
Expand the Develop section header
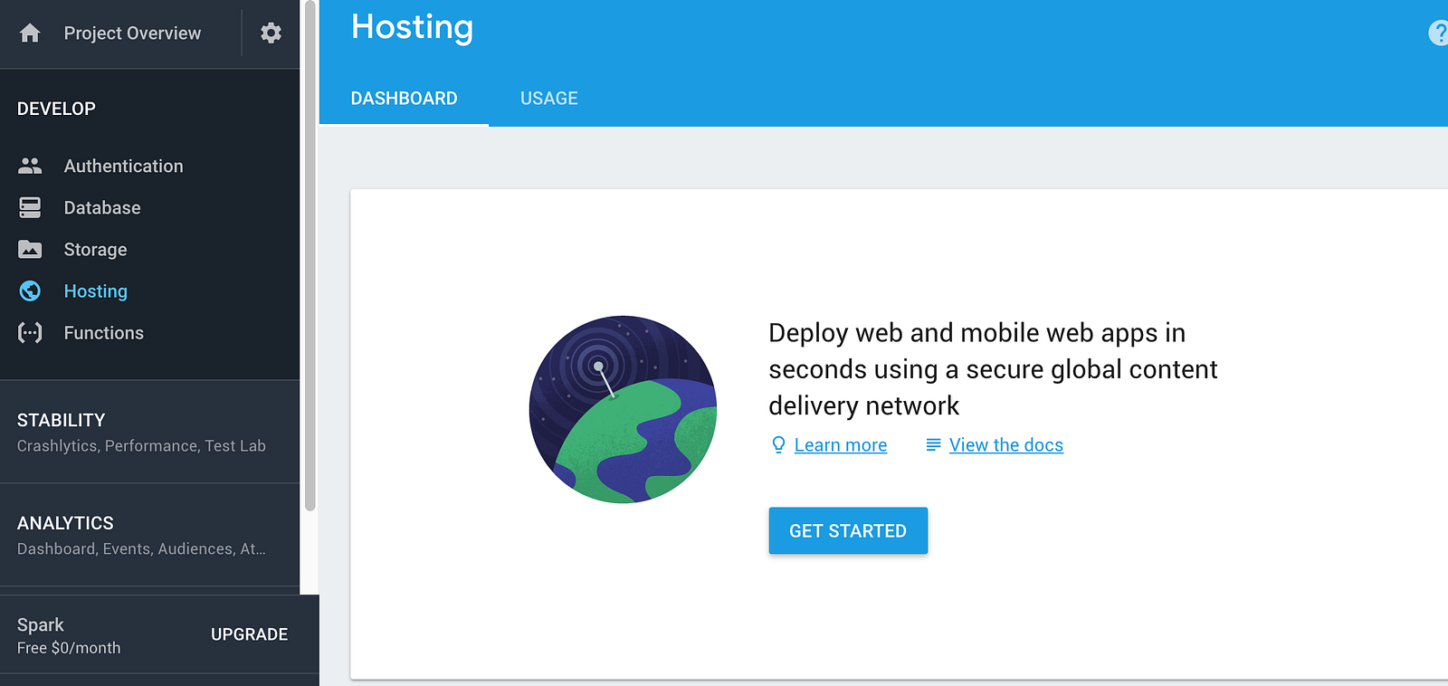pyautogui.click(x=56, y=109)
